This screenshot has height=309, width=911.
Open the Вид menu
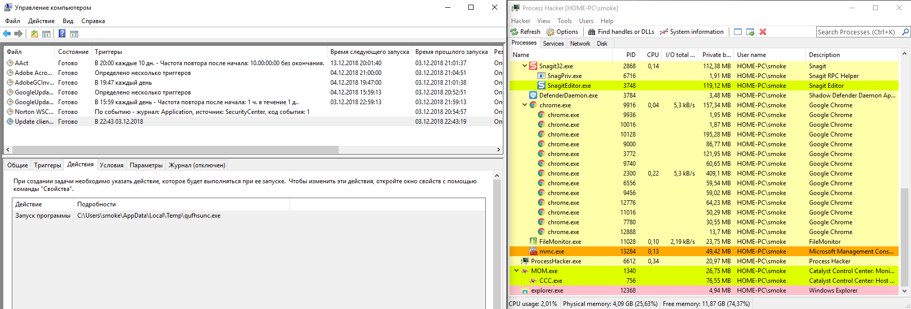click(x=68, y=21)
